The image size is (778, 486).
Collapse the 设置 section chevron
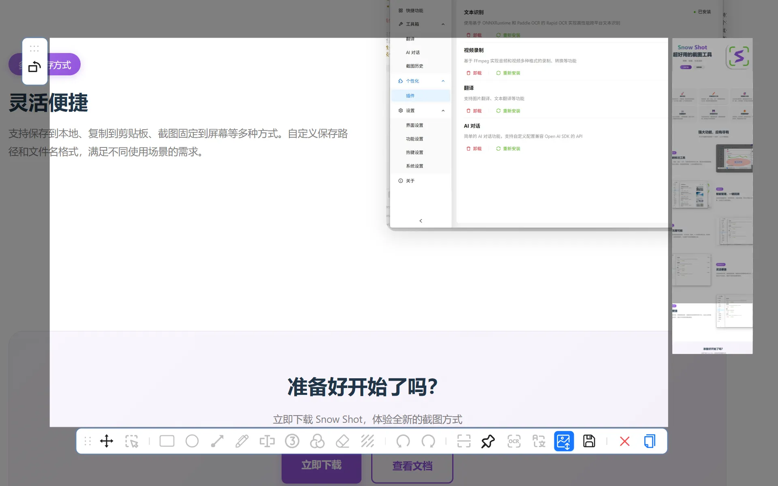(443, 110)
